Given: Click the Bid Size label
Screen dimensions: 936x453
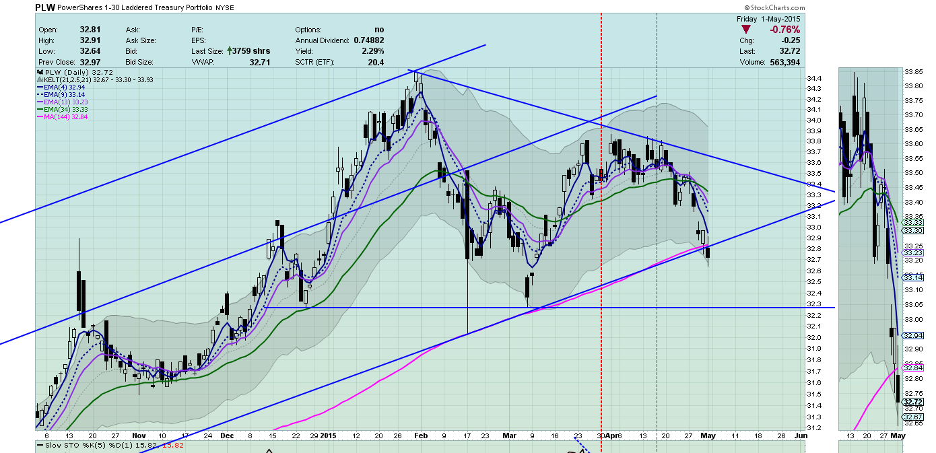Looking at the screenshot, I should pos(140,62).
